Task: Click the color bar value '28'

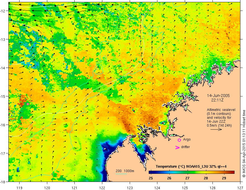Action: click(206, 178)
